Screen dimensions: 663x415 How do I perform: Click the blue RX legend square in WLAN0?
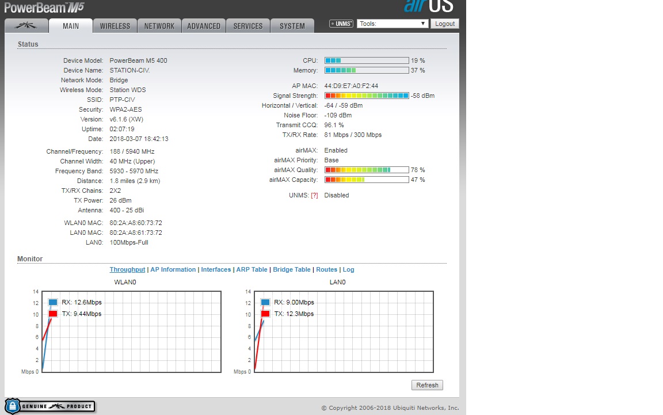pyautogui.click(x=53, y=302)
